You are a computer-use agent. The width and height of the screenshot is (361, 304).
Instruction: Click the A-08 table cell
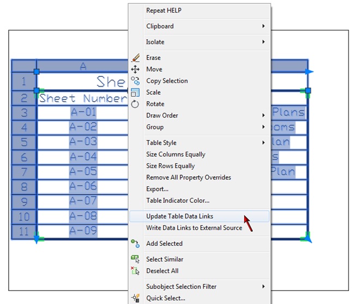tap(83, 216)
